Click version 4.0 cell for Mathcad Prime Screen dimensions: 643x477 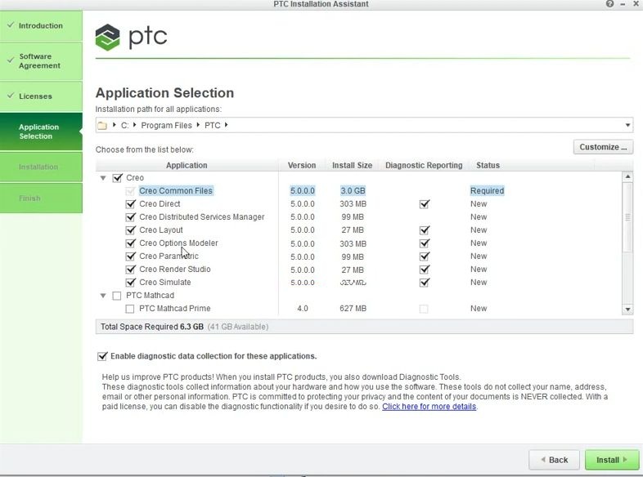(x=303, y=309)
